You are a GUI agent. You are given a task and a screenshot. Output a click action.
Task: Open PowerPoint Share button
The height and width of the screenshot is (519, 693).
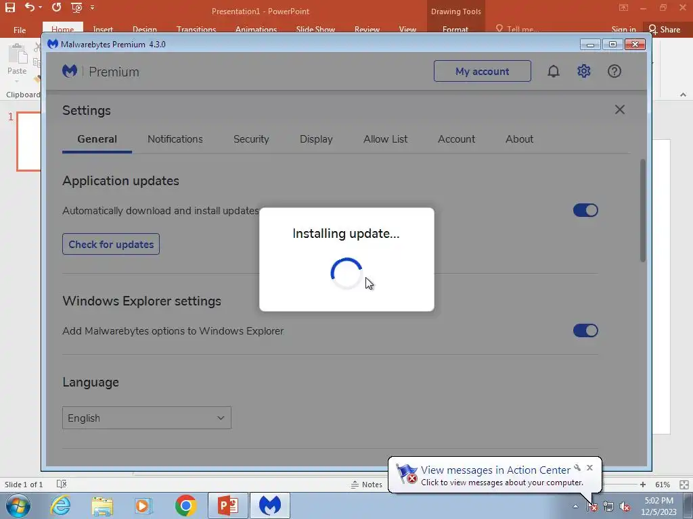[x=665, y=30]
